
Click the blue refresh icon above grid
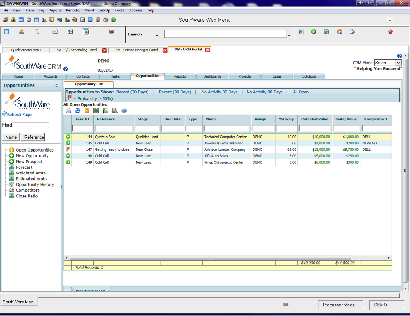[x=77, y=111]
